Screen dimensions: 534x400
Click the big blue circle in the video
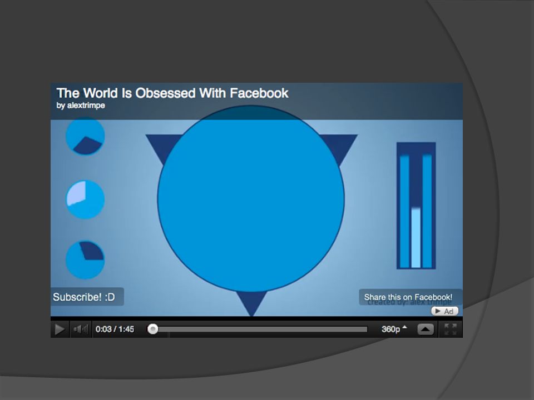(251, 199)
